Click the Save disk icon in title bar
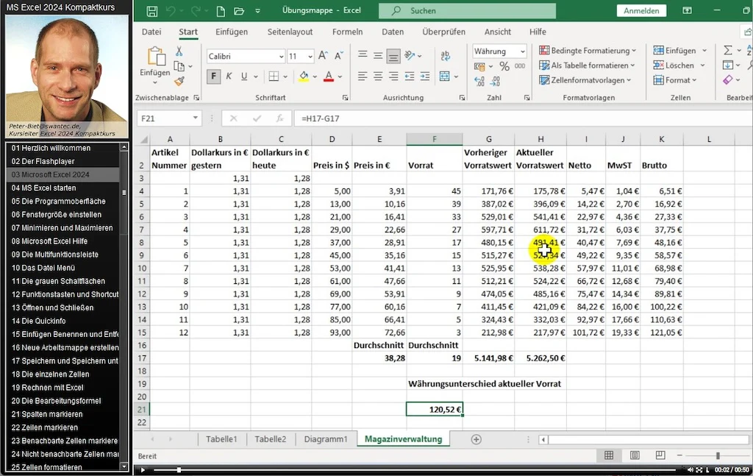The image size is (753, 476). [x=151, y=11]
